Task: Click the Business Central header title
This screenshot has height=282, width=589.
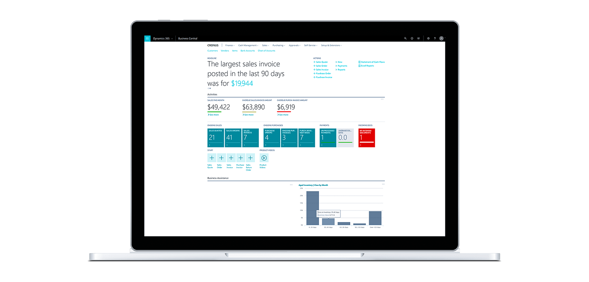Action: pos(188,38)
